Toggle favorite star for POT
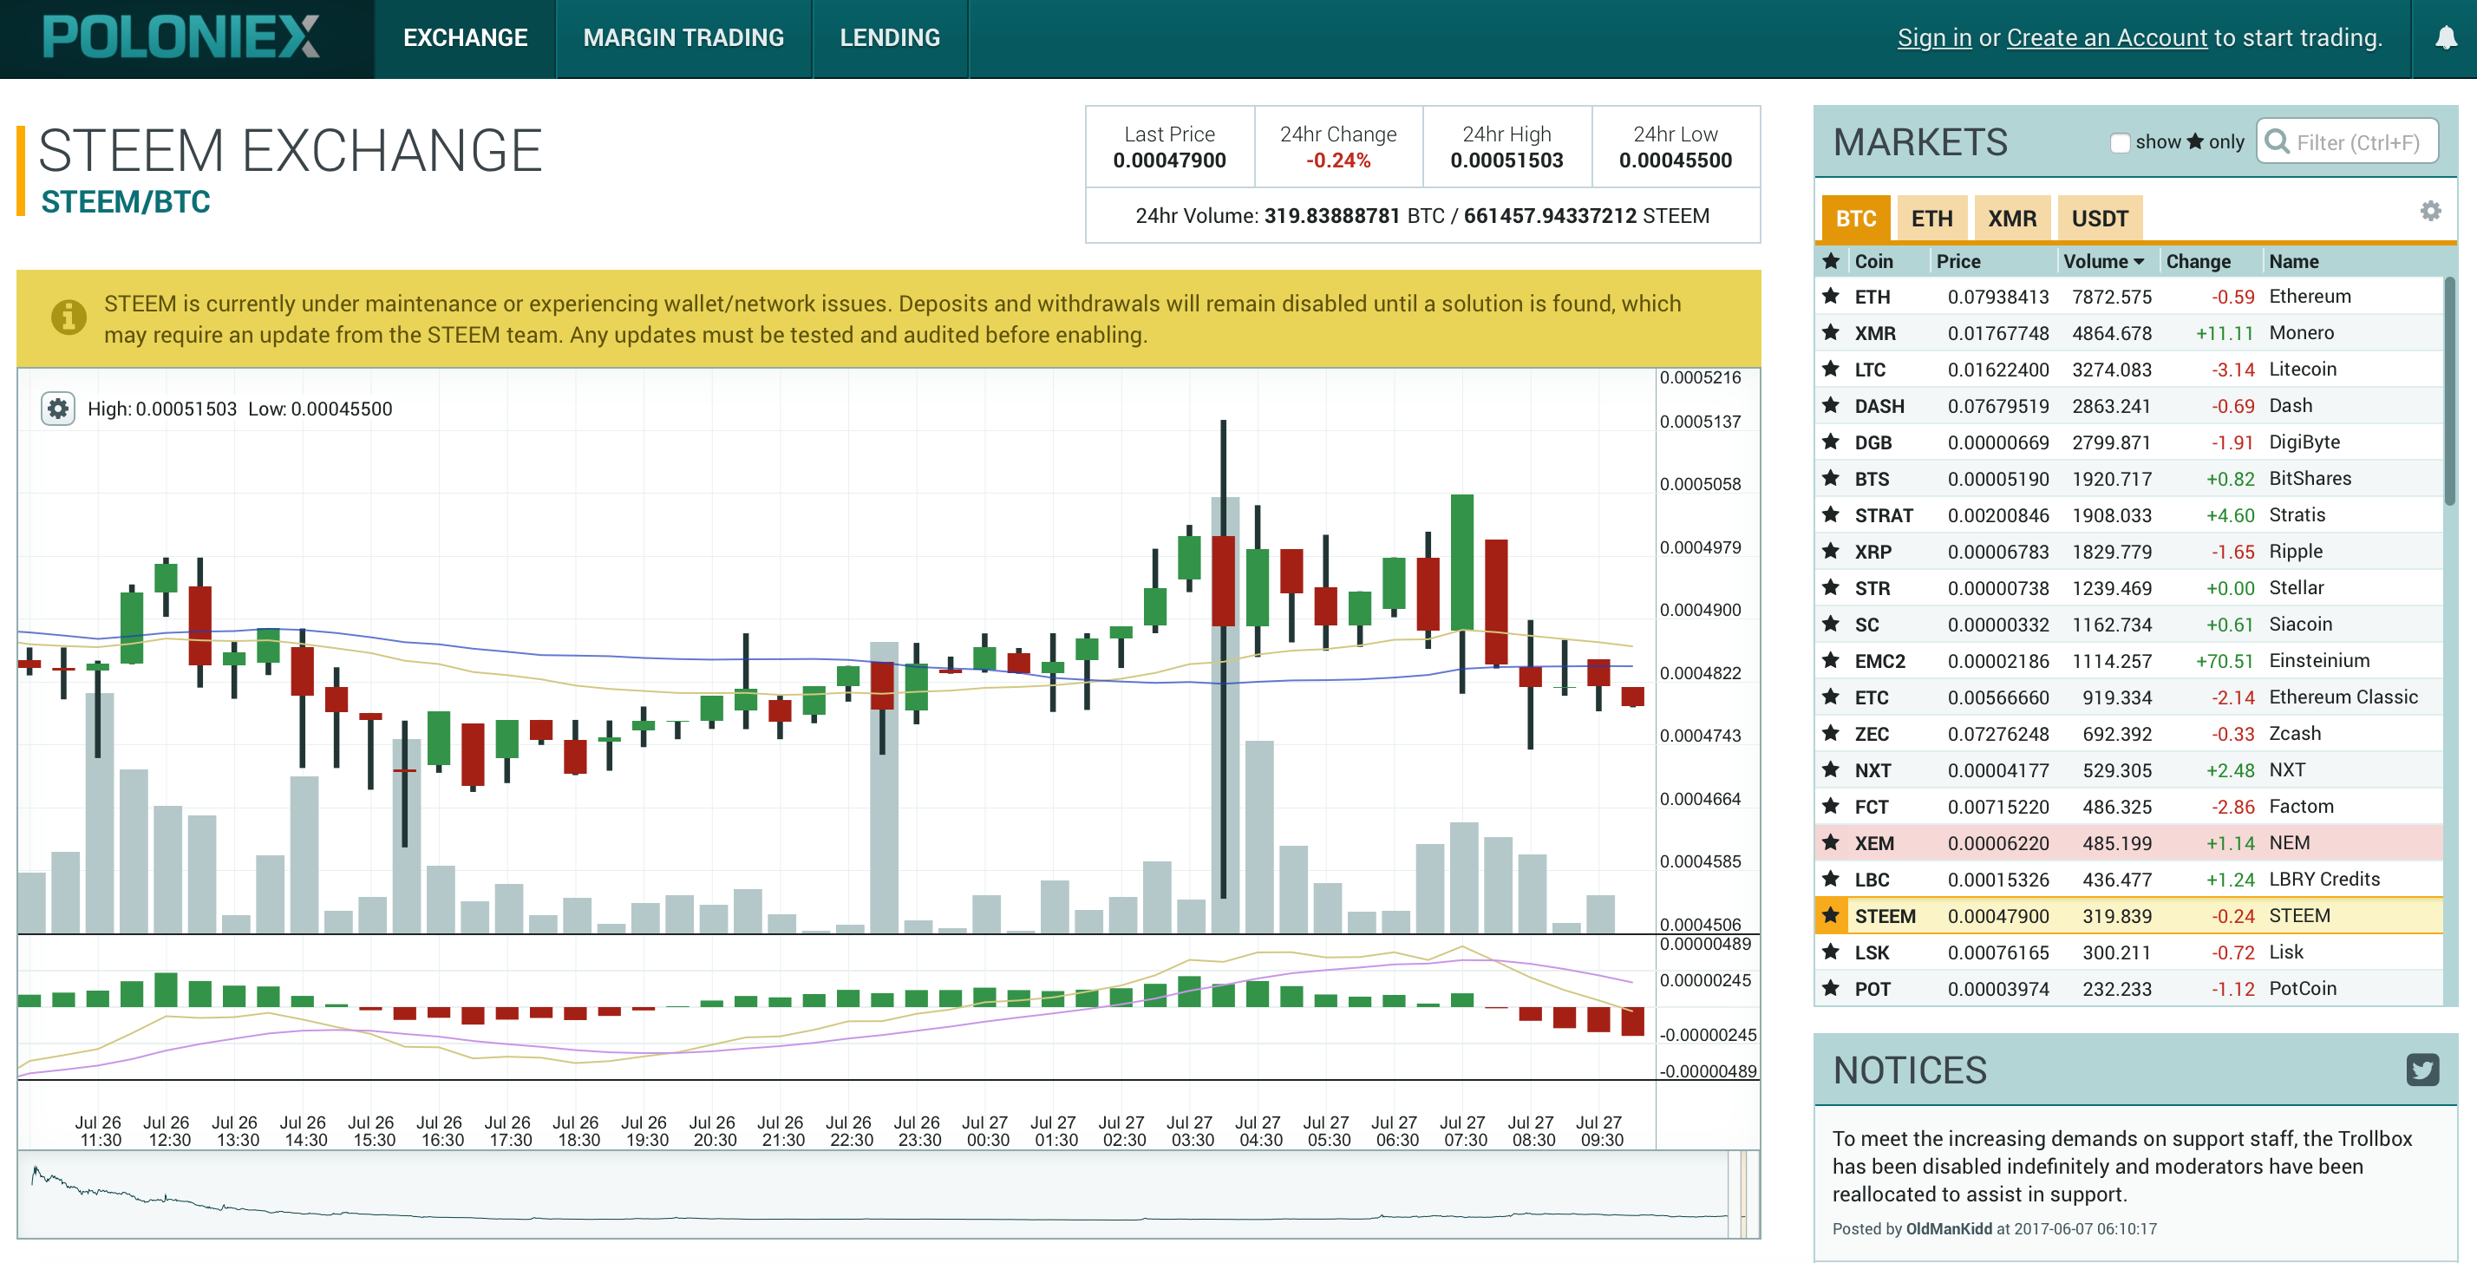 (x=1831, y=989)
